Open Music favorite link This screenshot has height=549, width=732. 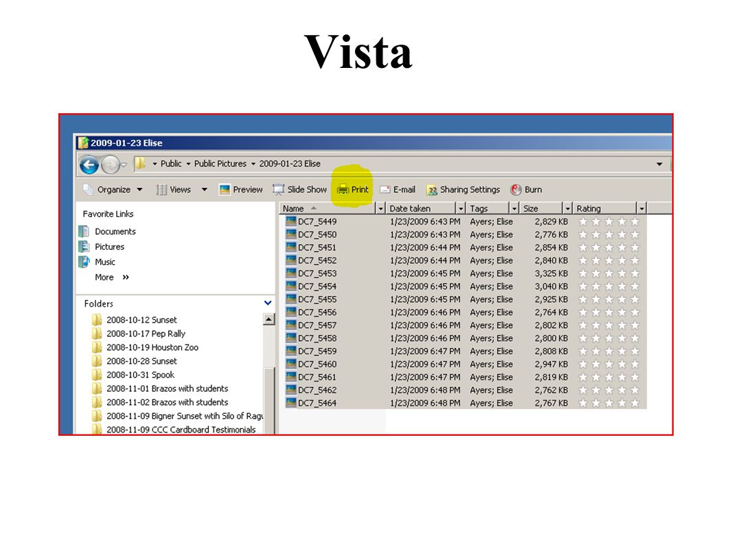point(97,261)
